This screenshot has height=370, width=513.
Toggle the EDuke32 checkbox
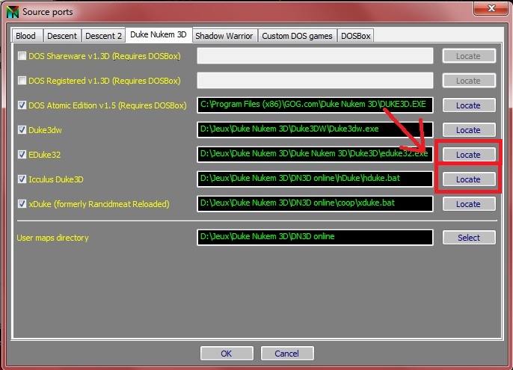(22, 155)
